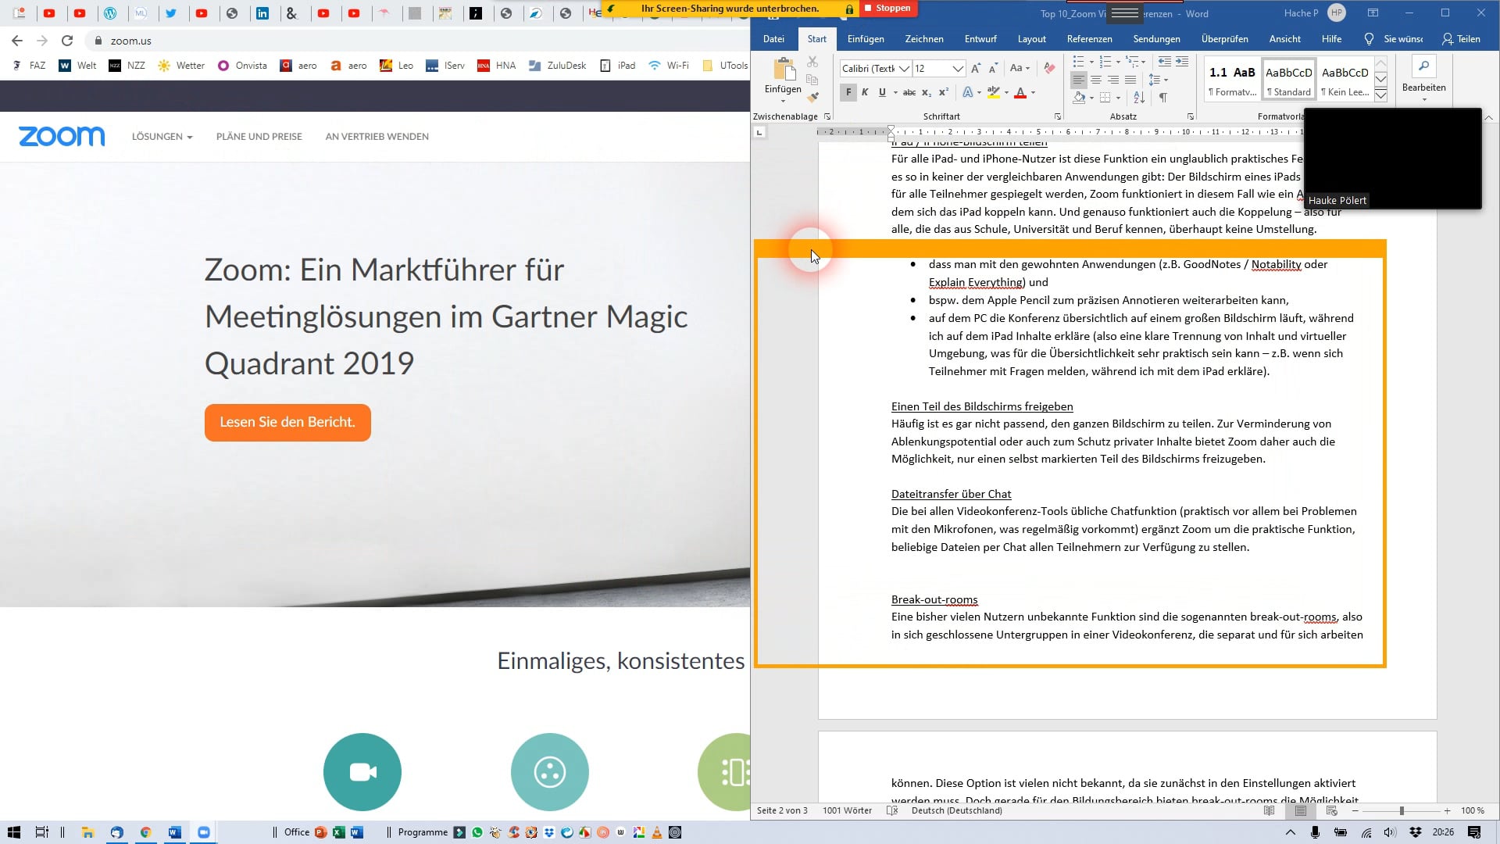Open Windows Start menu
The width and height of the screenshot is (1500, 844).
click(13, 832)
